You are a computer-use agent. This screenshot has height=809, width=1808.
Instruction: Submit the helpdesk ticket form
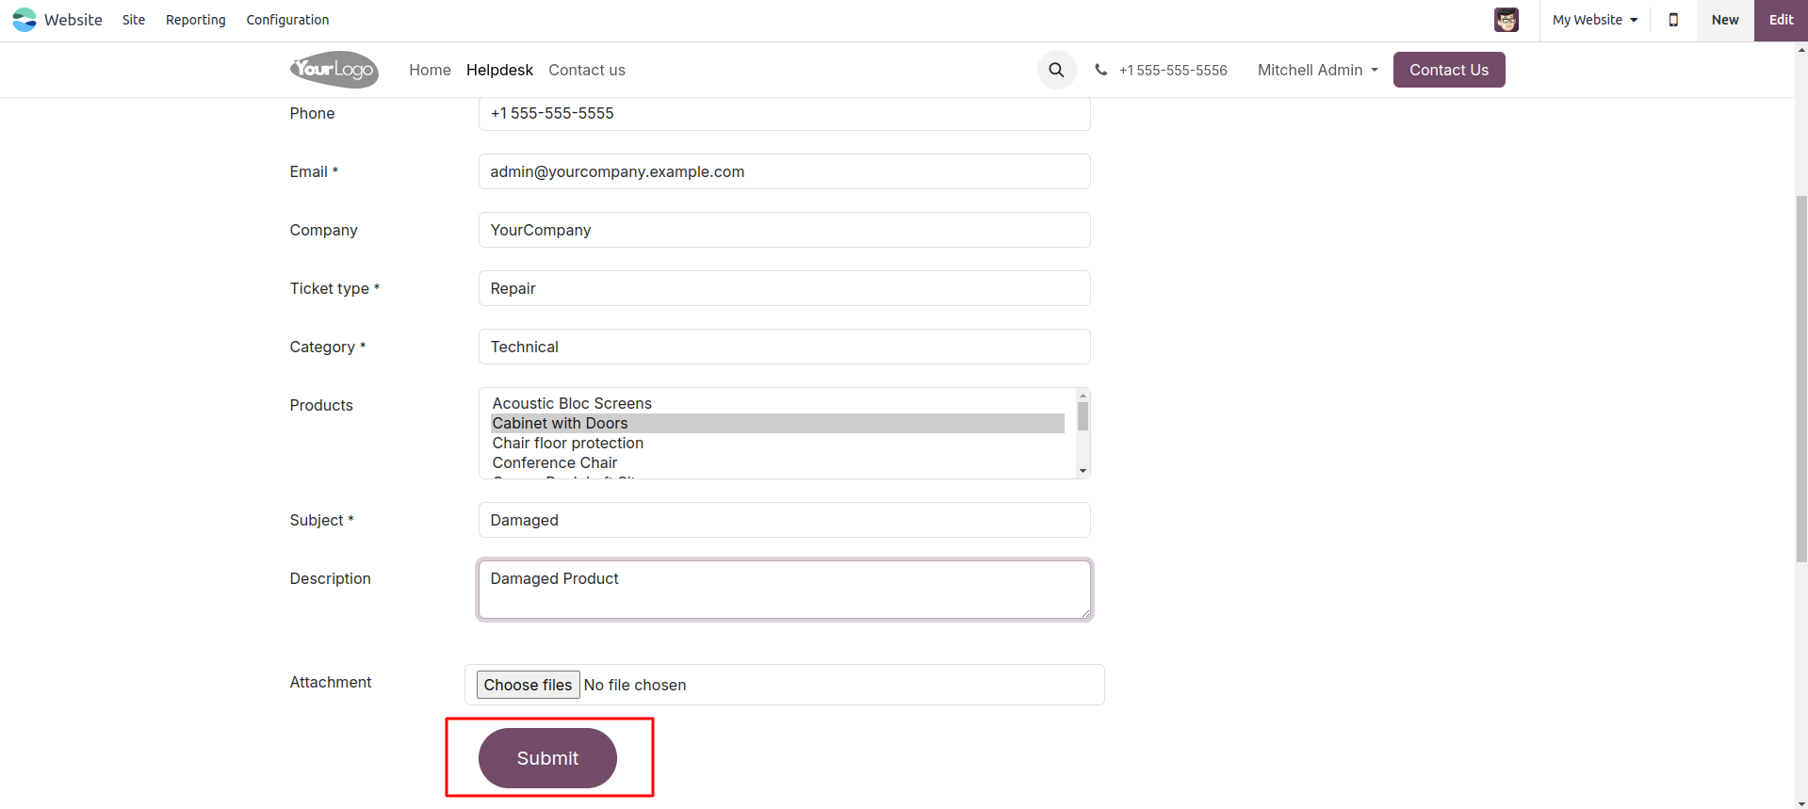(x=547, y=758)
